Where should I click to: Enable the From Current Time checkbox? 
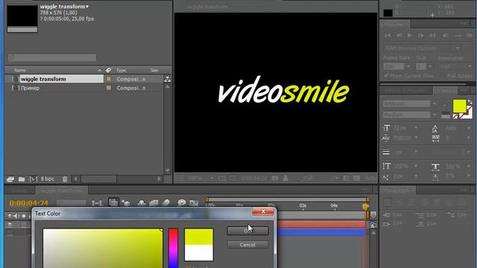coord(386,76)
